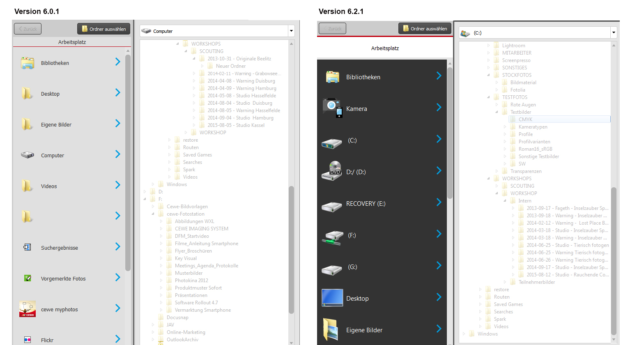Click the dark sidebar's vertical scrollbar
This screenshot has width=637, height=345.
click(450, 131)
